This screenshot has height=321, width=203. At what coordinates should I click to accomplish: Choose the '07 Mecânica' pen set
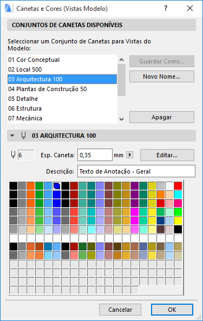[62, 118]
